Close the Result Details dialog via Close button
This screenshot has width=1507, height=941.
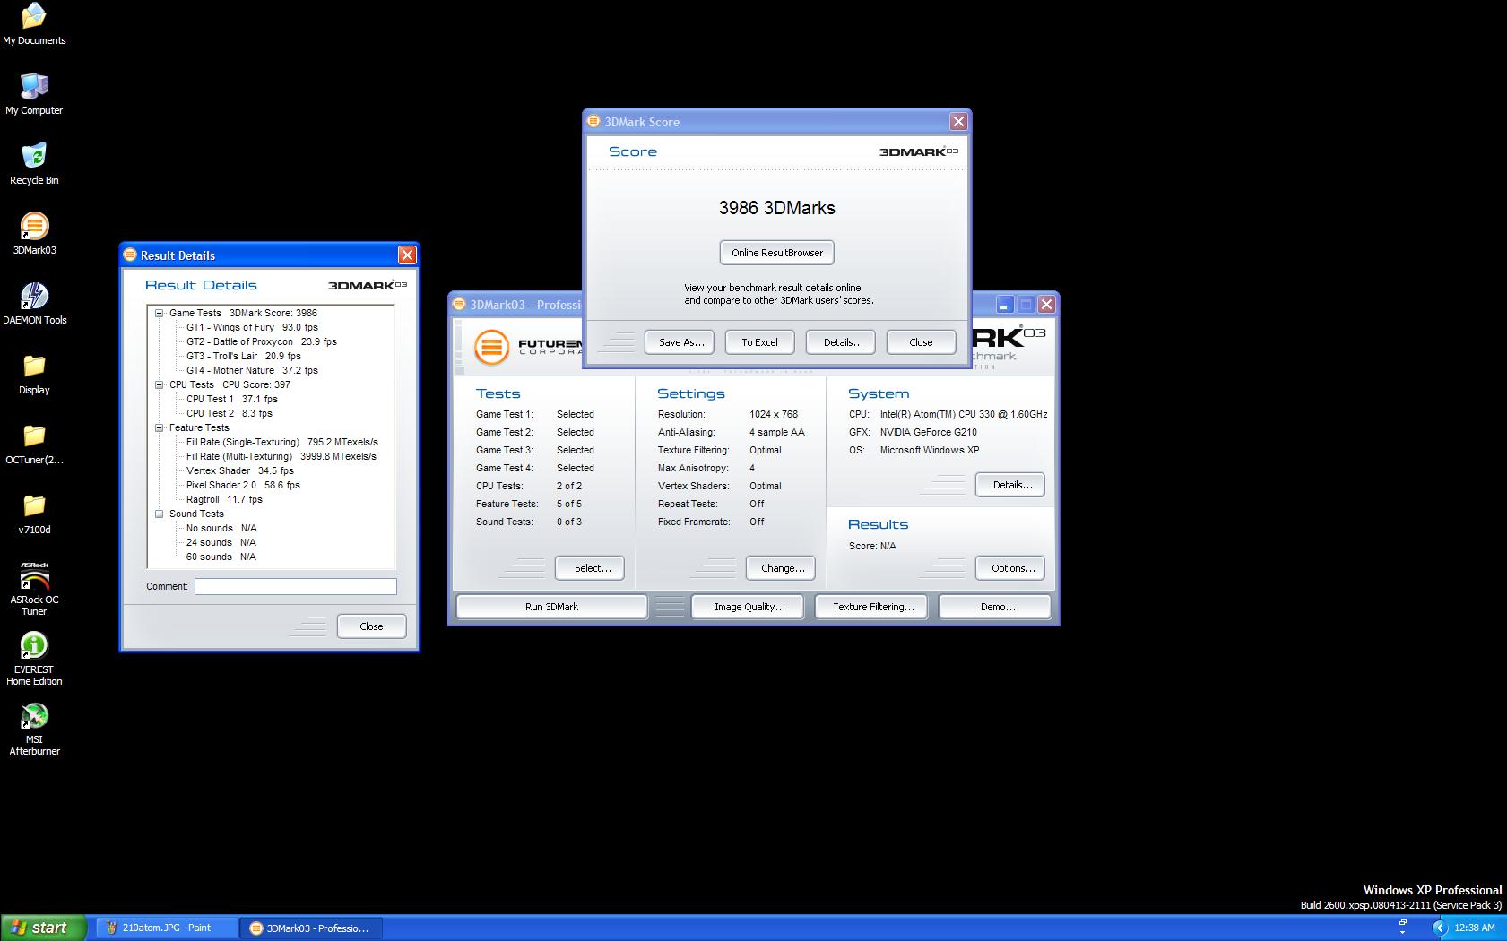coord(371,626)
